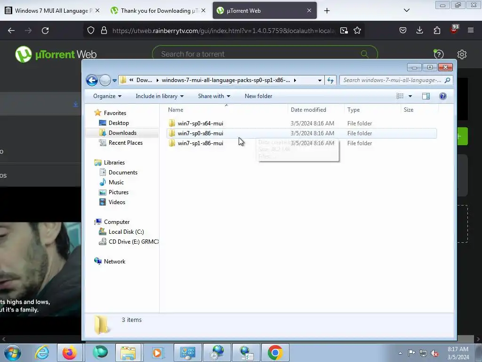Click the New folder button

(258, 96)
